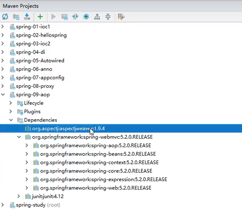
Task: Select the Lifecycle tree label
Action: point(34,103)
